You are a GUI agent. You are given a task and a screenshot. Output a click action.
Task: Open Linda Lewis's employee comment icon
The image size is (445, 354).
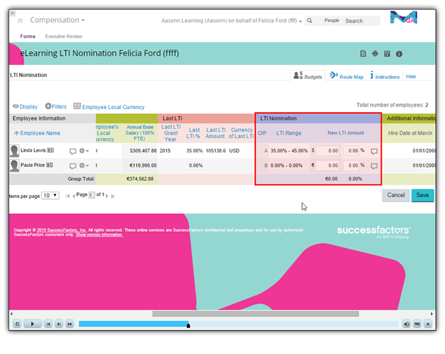73,150
